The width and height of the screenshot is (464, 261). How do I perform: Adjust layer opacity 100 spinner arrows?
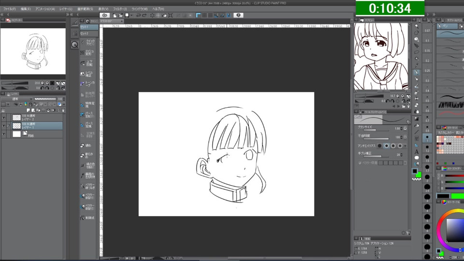pos(64,99)
